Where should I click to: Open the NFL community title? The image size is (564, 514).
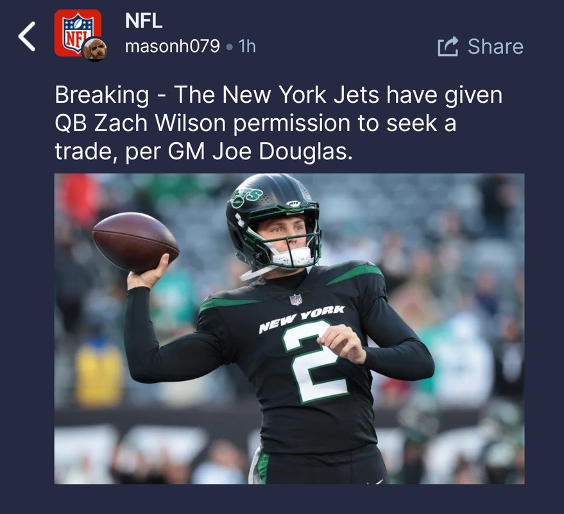[x=144, y=21]
